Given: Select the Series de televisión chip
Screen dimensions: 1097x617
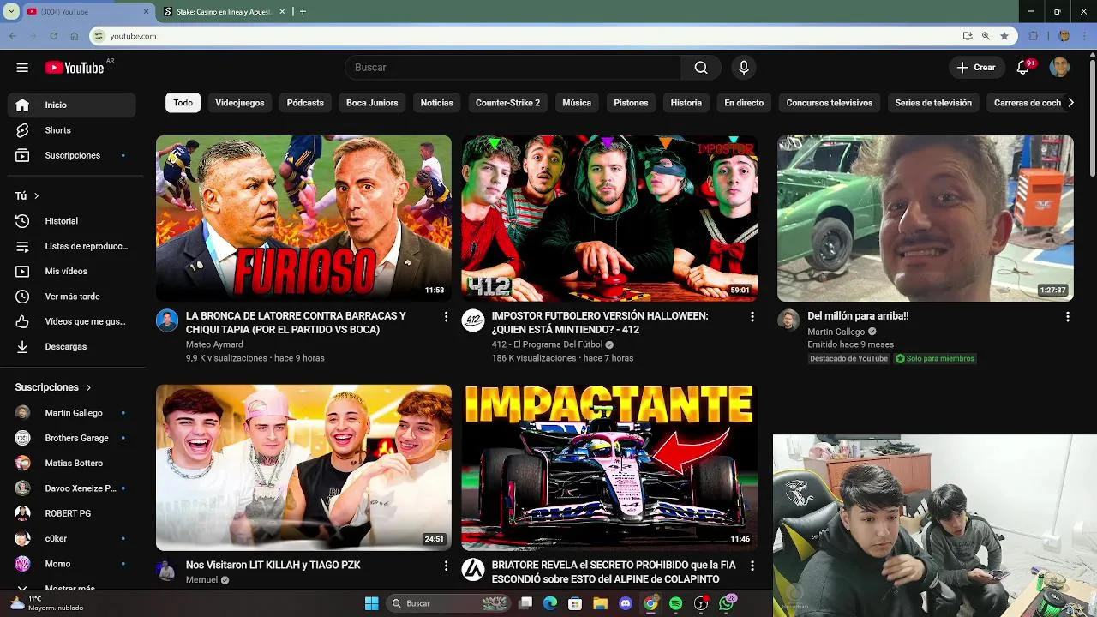Looking at the screenshot, I should coord(933,103).
